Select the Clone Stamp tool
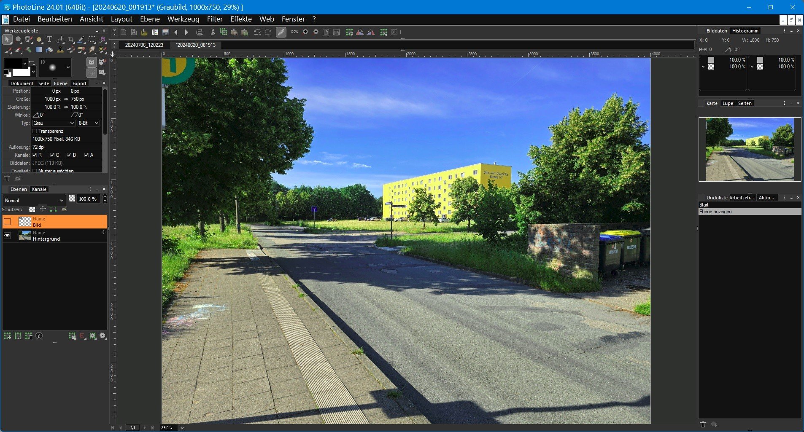The width and height of the screenshot is (804, 432). coord(60,50)
